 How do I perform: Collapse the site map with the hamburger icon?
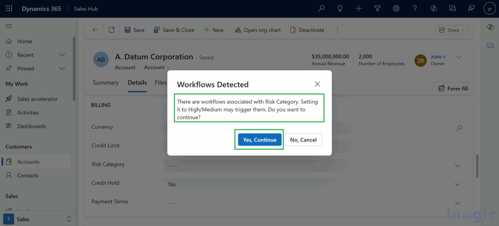pos(9,26)
